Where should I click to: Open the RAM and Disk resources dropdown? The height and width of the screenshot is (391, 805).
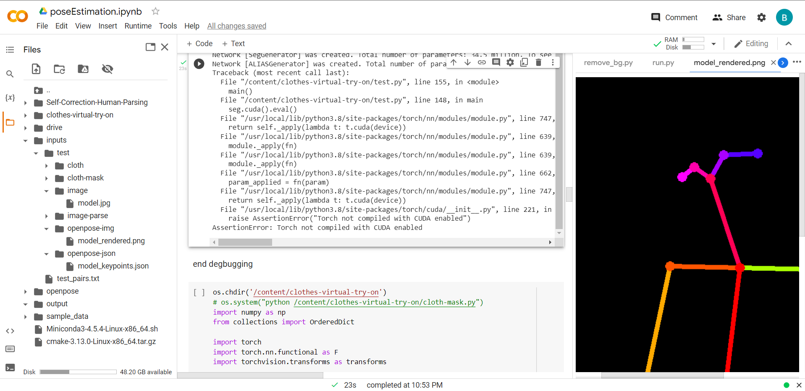713,43
